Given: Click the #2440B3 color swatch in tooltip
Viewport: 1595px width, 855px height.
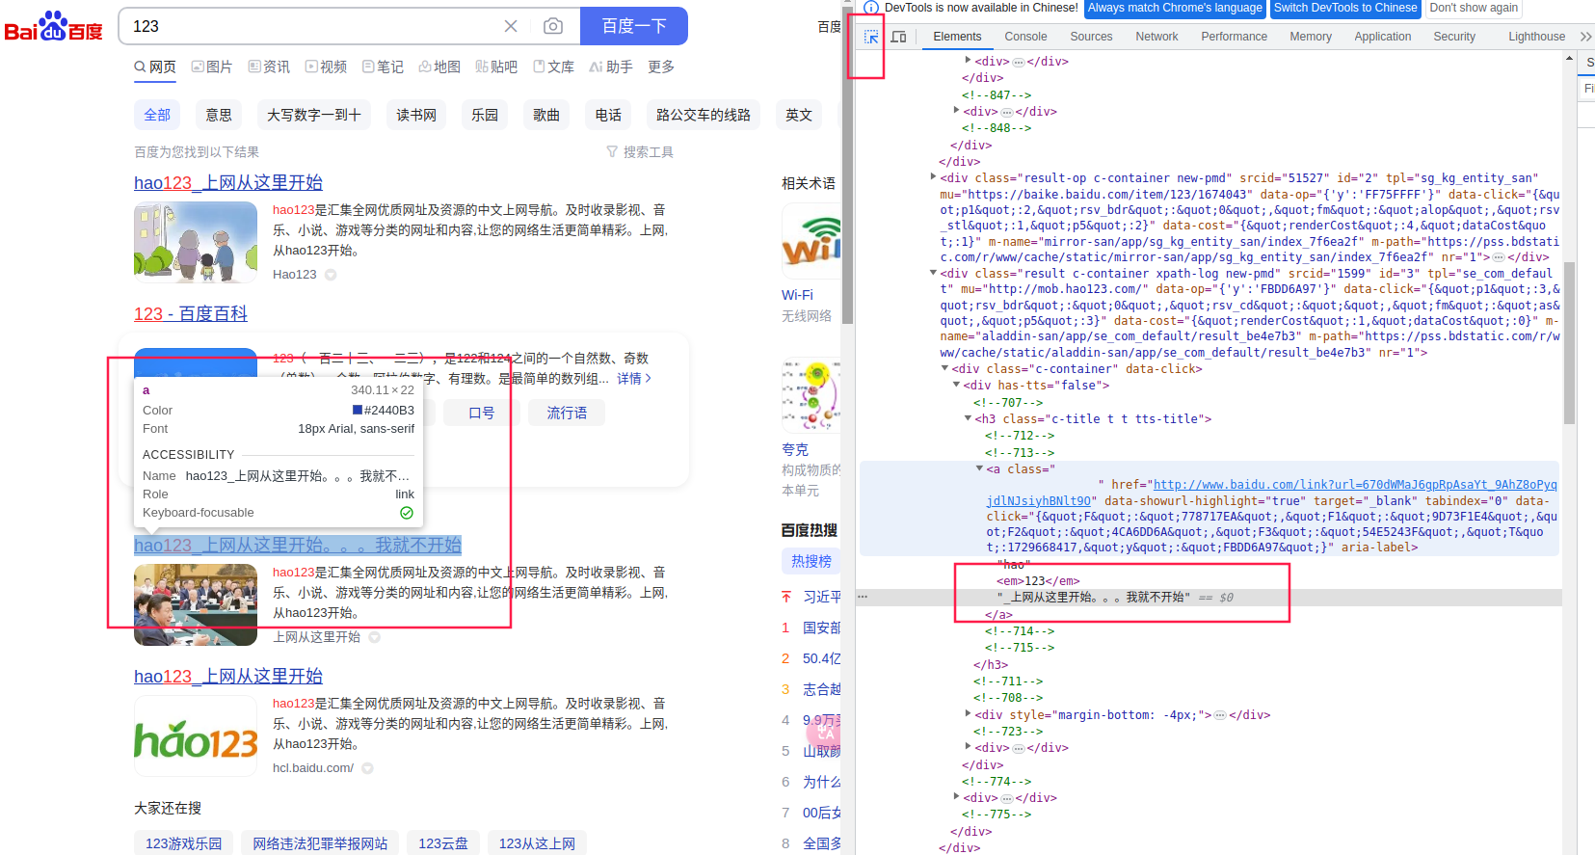Looking at the screenshot, I should (358, 410).
